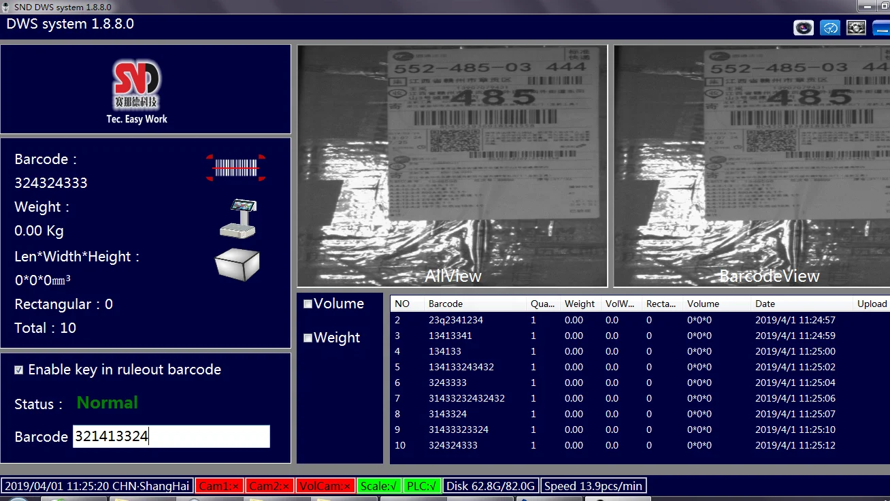Click the green Scale status indicator
Screen dimensions: 890x501
[378, 486]
